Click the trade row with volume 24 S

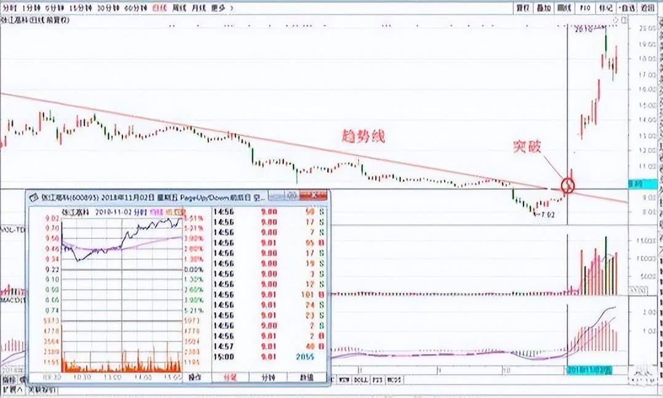click(x=269, y=305)
